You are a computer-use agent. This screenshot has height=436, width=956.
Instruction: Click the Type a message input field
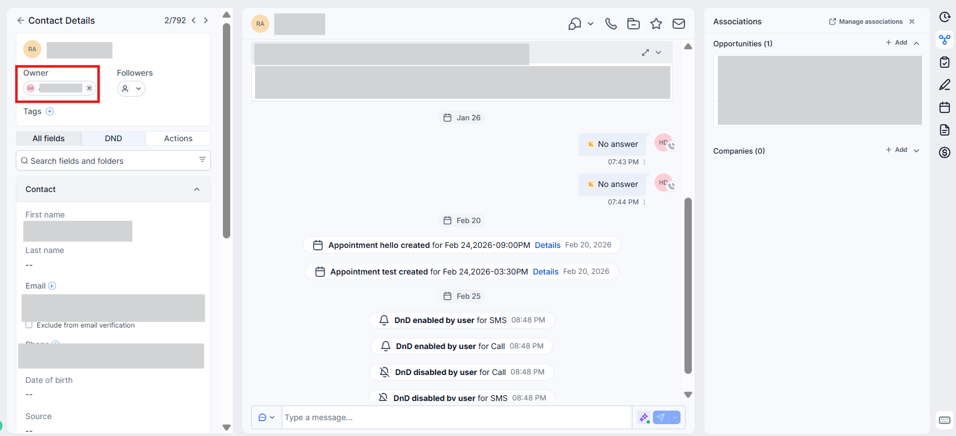pyautogui.click(x=456, y=417)
